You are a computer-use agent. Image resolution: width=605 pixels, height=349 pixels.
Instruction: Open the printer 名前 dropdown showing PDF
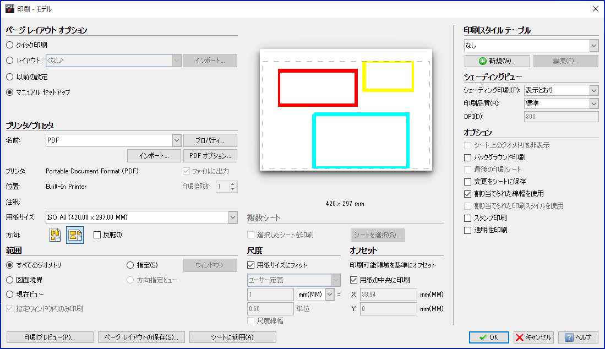click(x=176, y=140)
